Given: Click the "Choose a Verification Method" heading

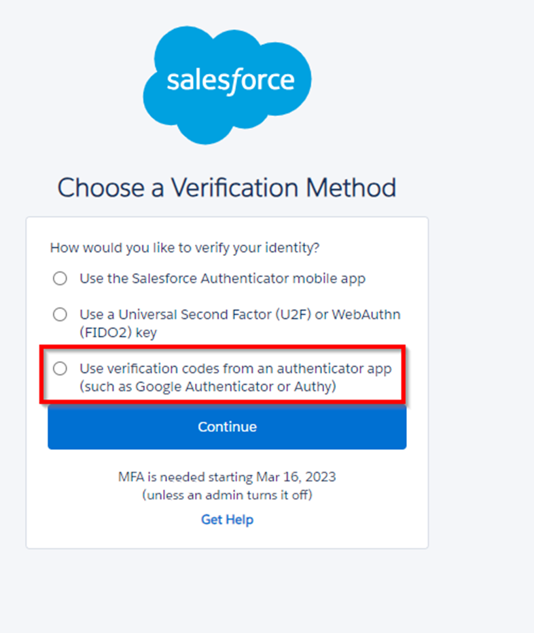Looking at the screenshot, I should point(227,187).
